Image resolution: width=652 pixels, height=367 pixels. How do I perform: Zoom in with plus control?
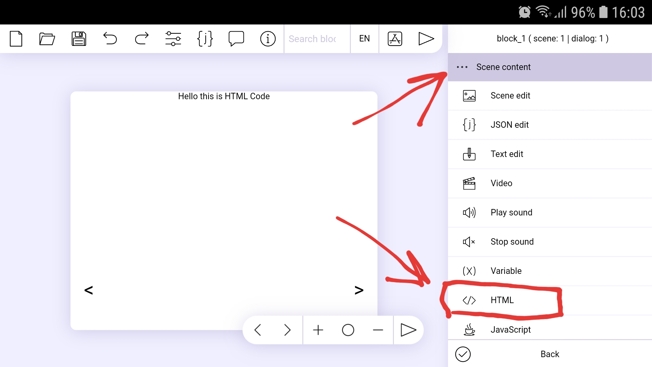tap(318, 330)
